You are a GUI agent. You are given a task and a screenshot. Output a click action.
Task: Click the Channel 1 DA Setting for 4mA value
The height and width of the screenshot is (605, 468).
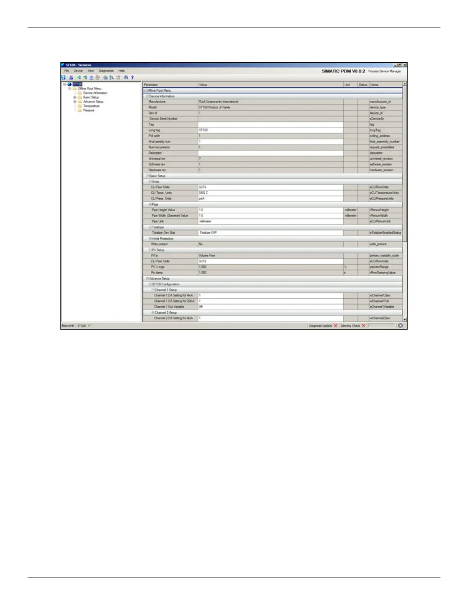[270, 296]
